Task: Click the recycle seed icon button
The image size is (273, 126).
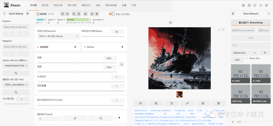Action: (101, 118)
